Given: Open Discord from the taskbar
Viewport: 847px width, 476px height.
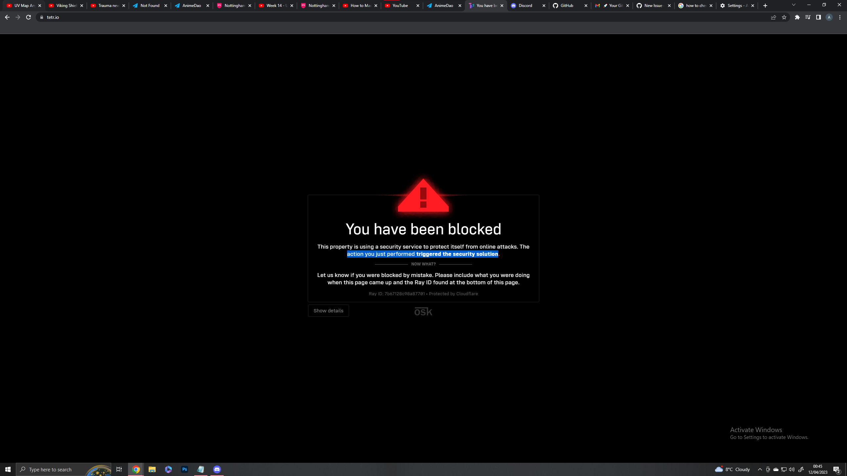Looking at the screenshot, I should 217,469.
